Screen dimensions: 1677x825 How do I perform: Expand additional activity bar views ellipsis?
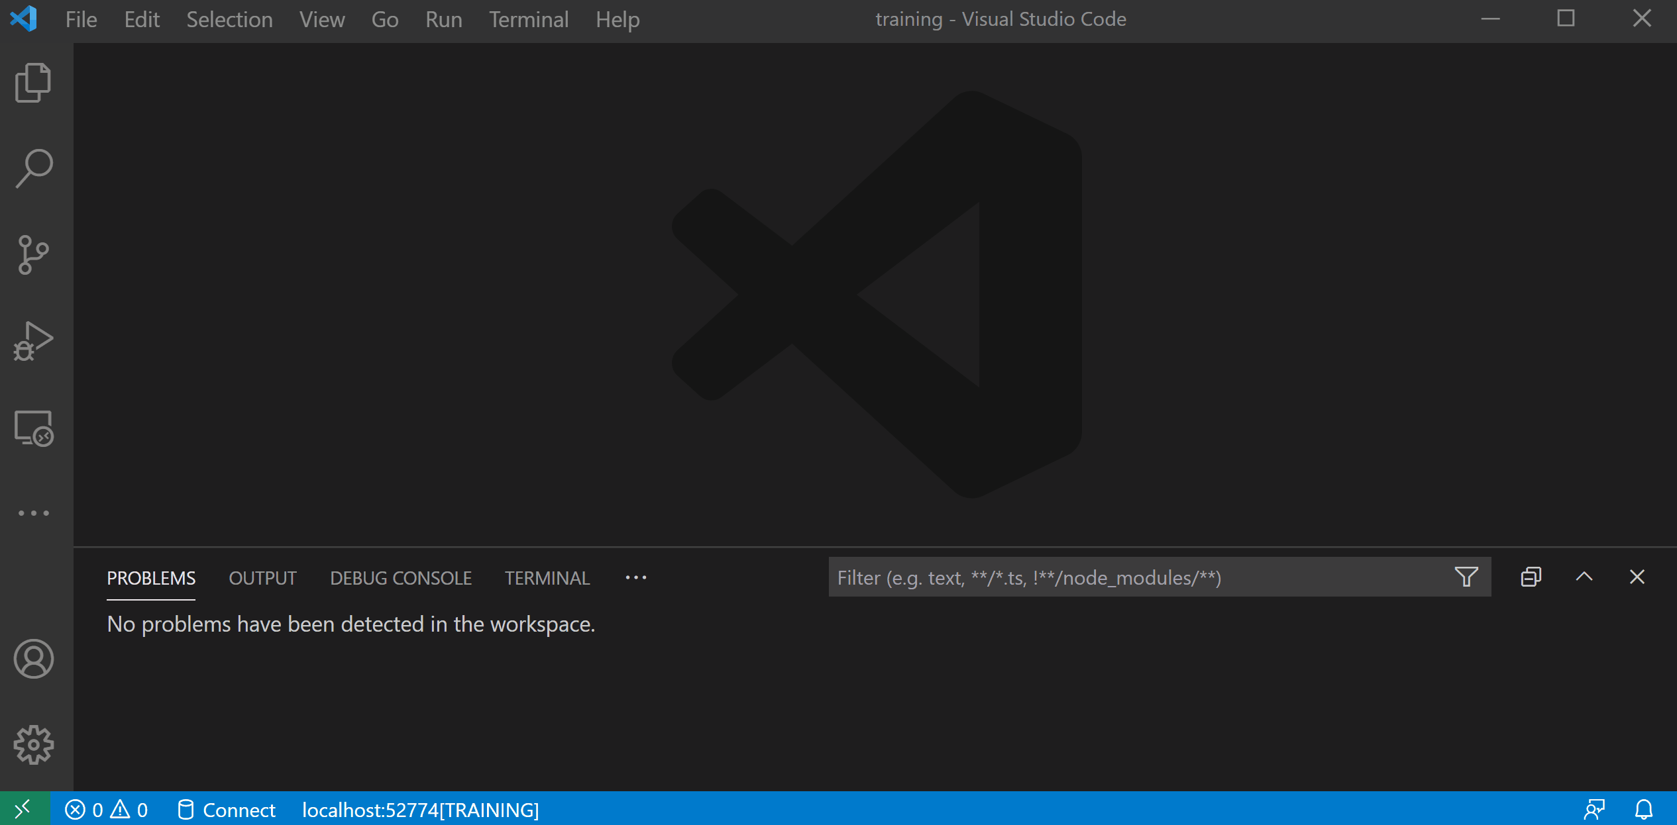[x=33, y=513]
